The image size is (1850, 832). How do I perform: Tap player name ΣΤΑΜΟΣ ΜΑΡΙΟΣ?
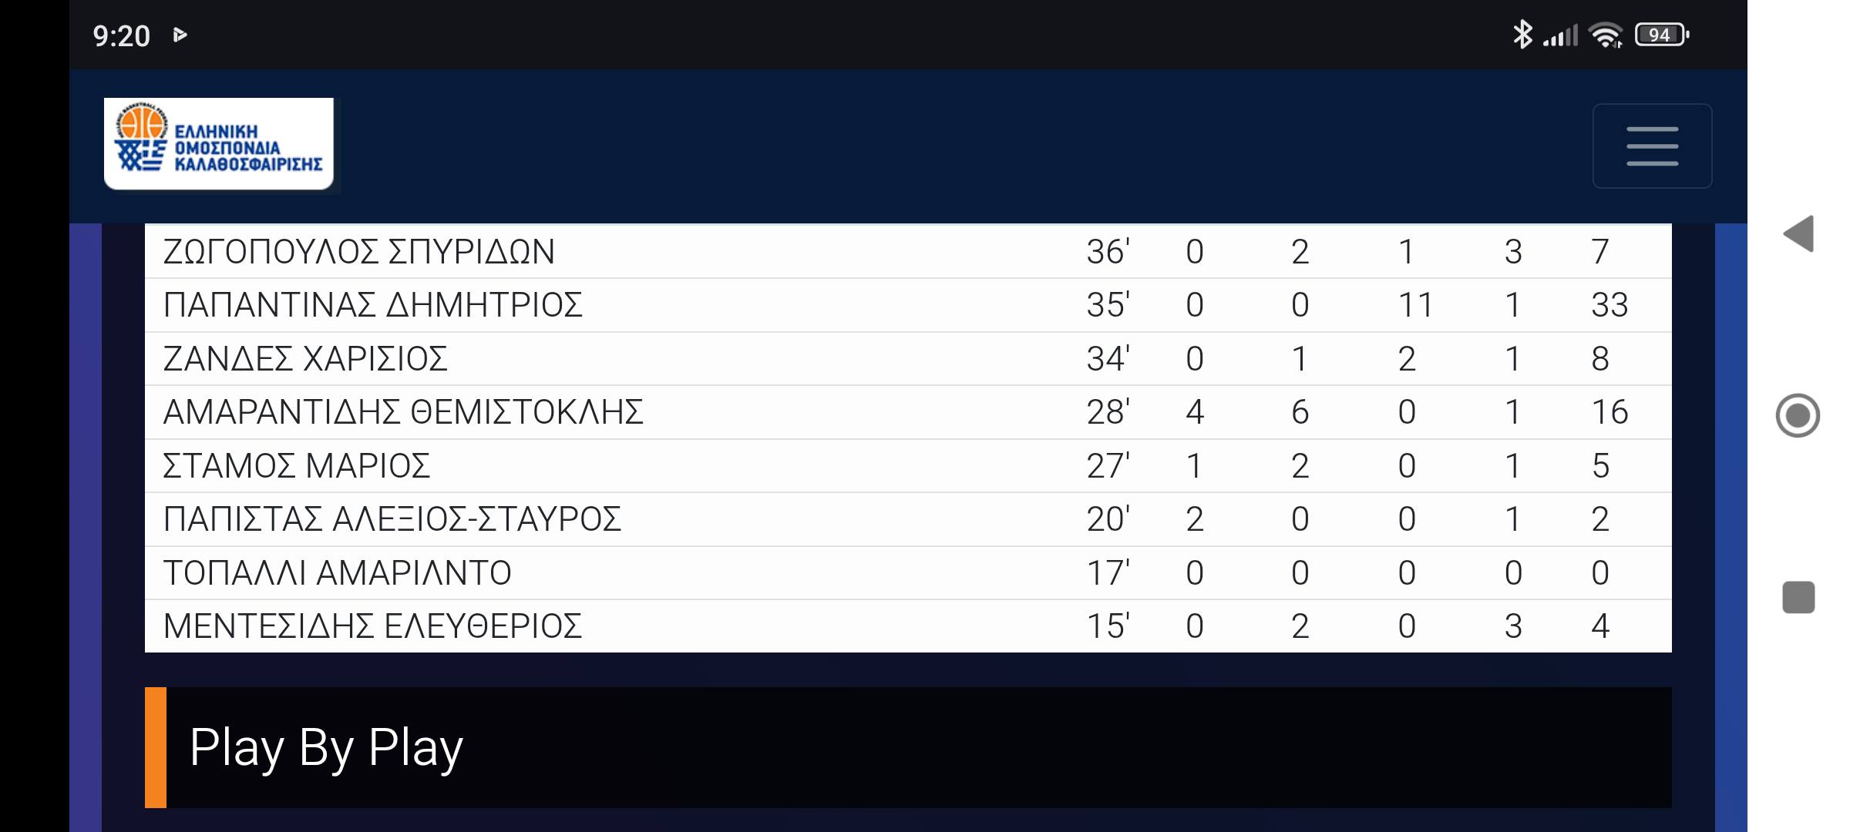tap(297, 466)
